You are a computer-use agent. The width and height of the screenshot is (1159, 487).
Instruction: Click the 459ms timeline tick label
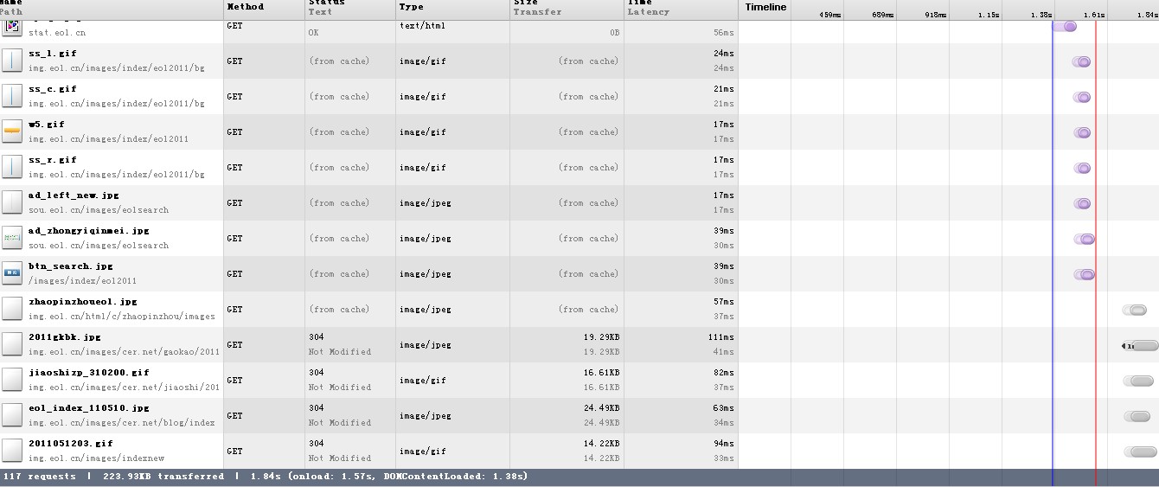829,15
